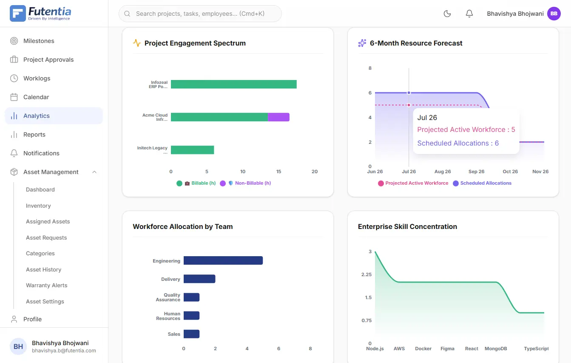Open the Reports page
Viewport: 571px width, 363px height.
54,134
